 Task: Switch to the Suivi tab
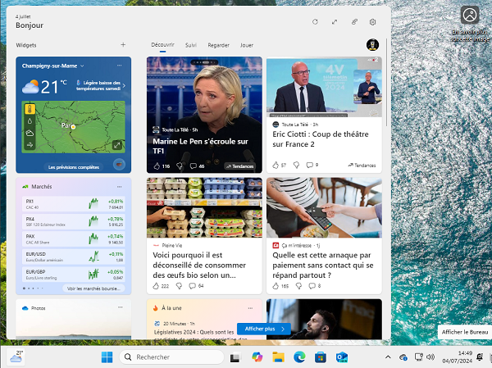(190, 45)
